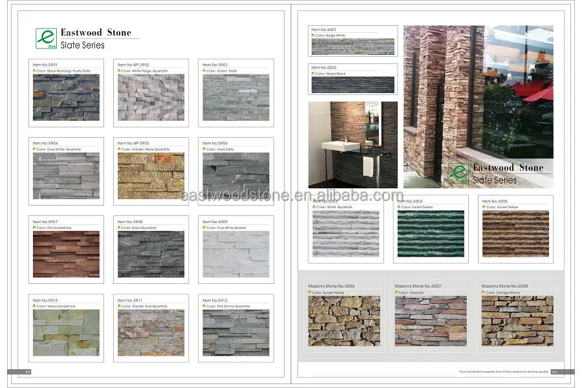Screen dimensions: 582x388
Task: Open the Masonry Stone No.6006 image
Action: [344, 321]
